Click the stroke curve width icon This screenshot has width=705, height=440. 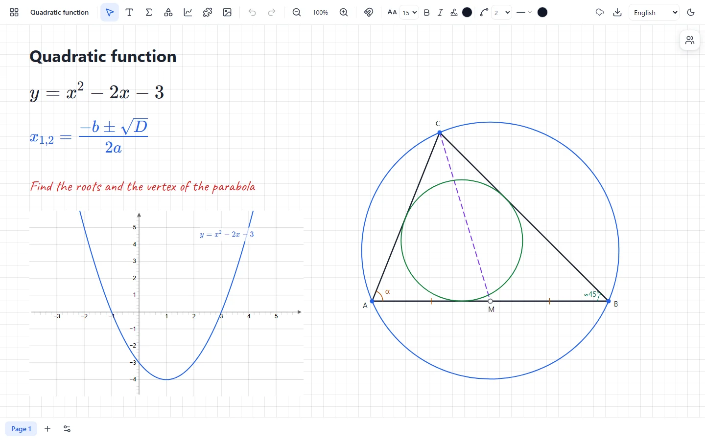484,12
